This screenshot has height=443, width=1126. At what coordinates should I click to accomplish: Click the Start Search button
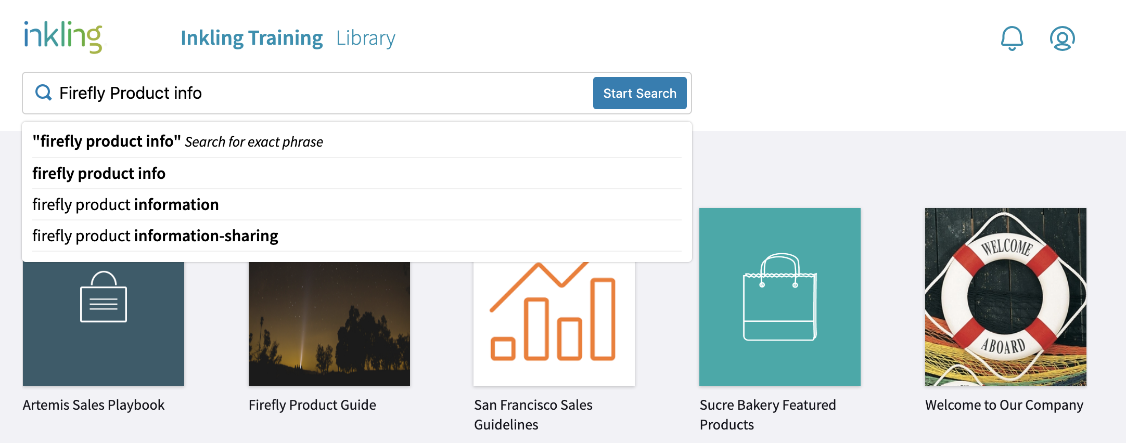(639, 93)
